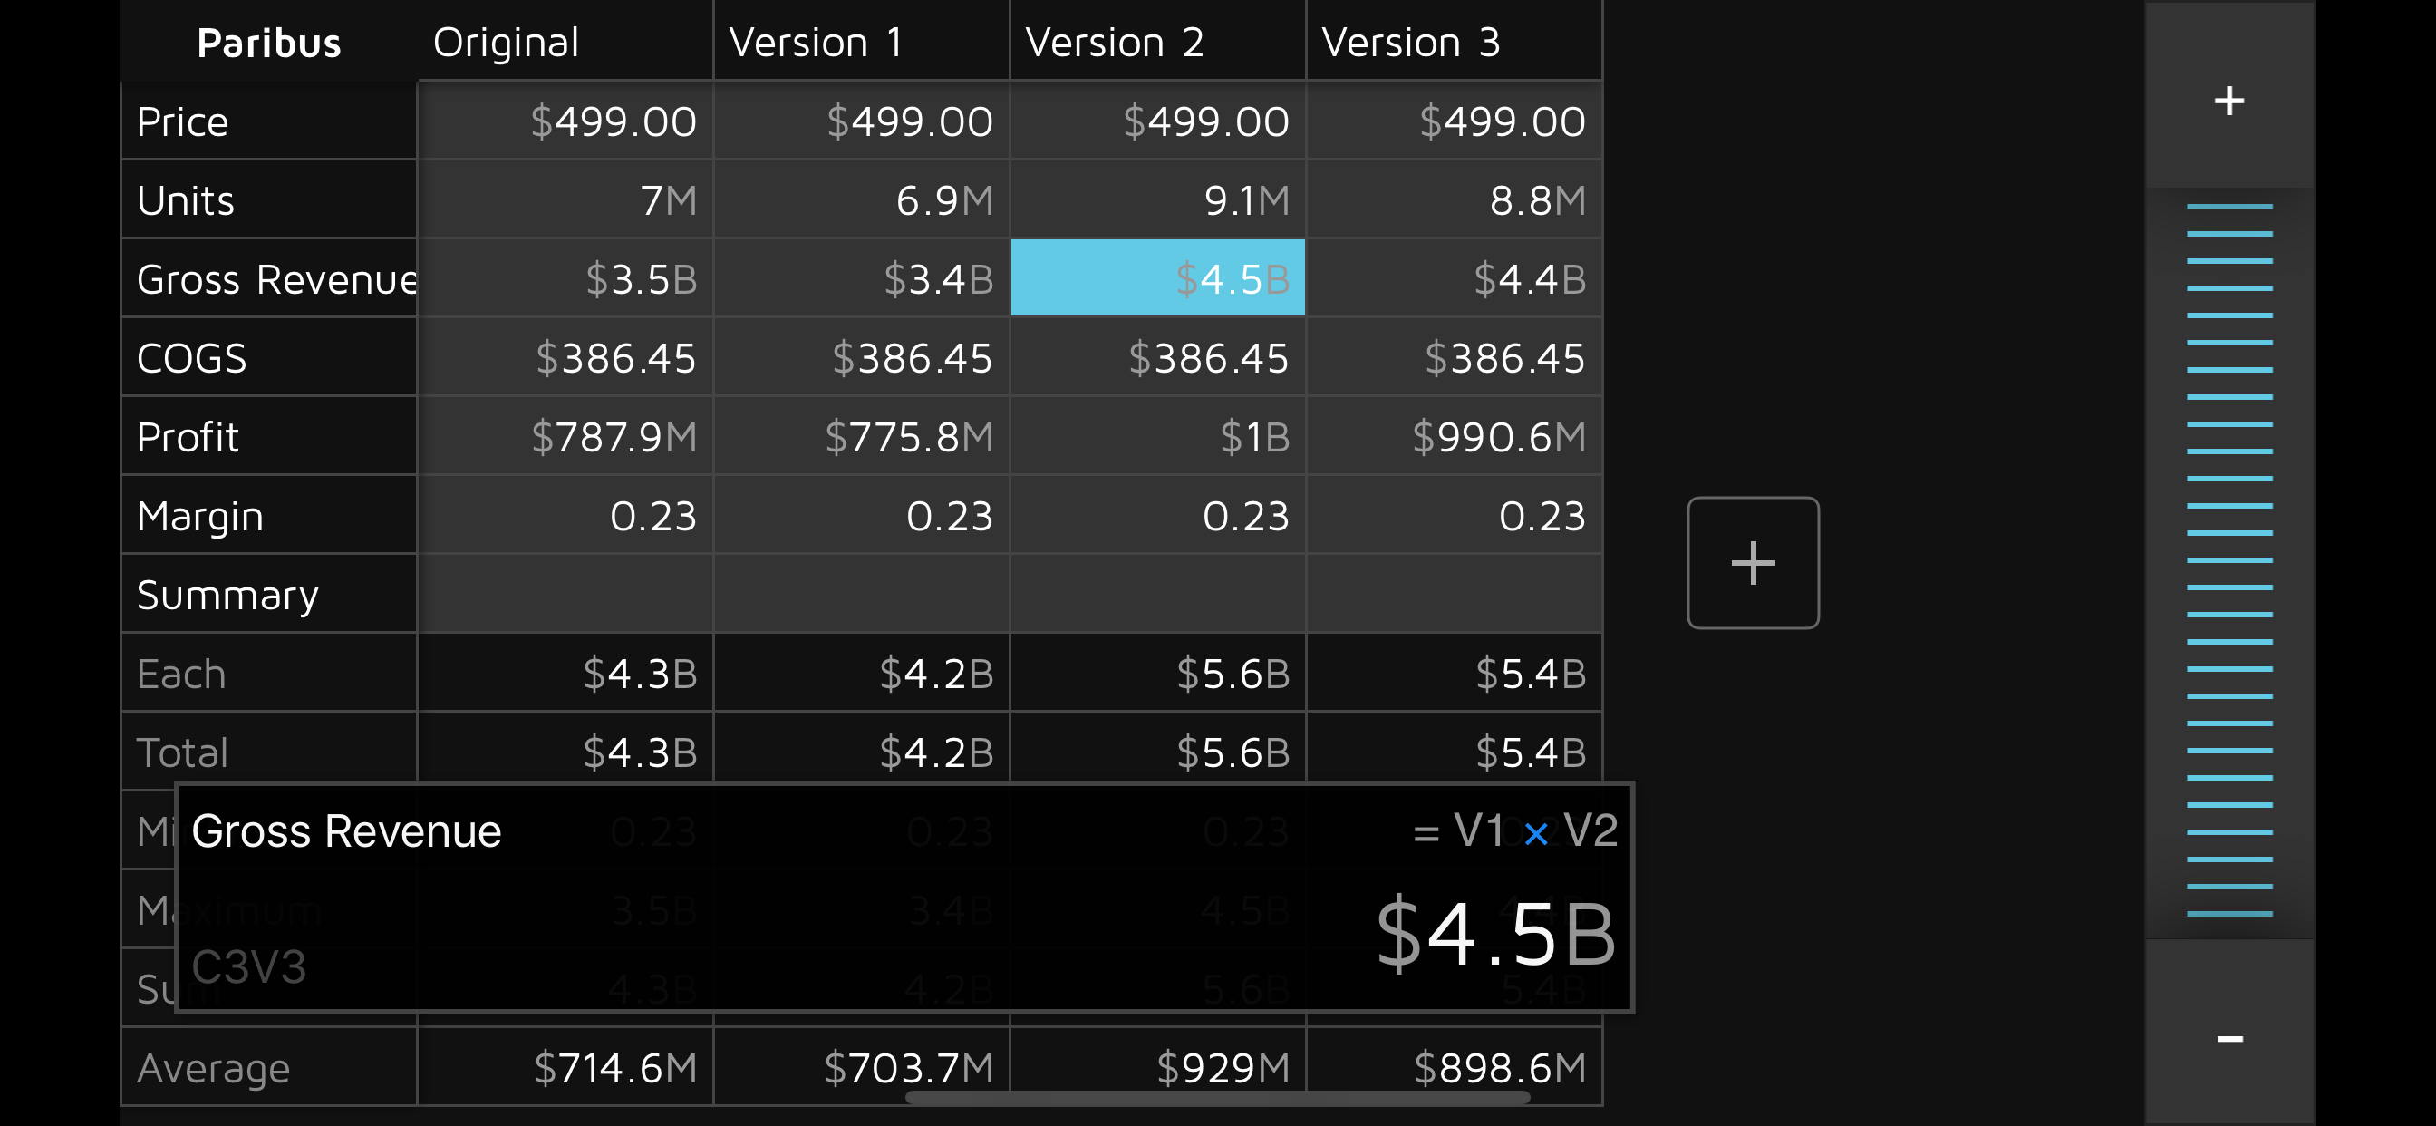Select the Profit row label
Image resolution: width=2436 pixels, height=1126 pixels.
pos(268,436)
